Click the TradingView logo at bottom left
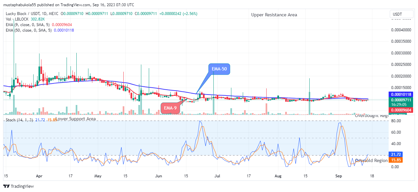The height and width of the screenshot is (192, 418). (19, 186)
